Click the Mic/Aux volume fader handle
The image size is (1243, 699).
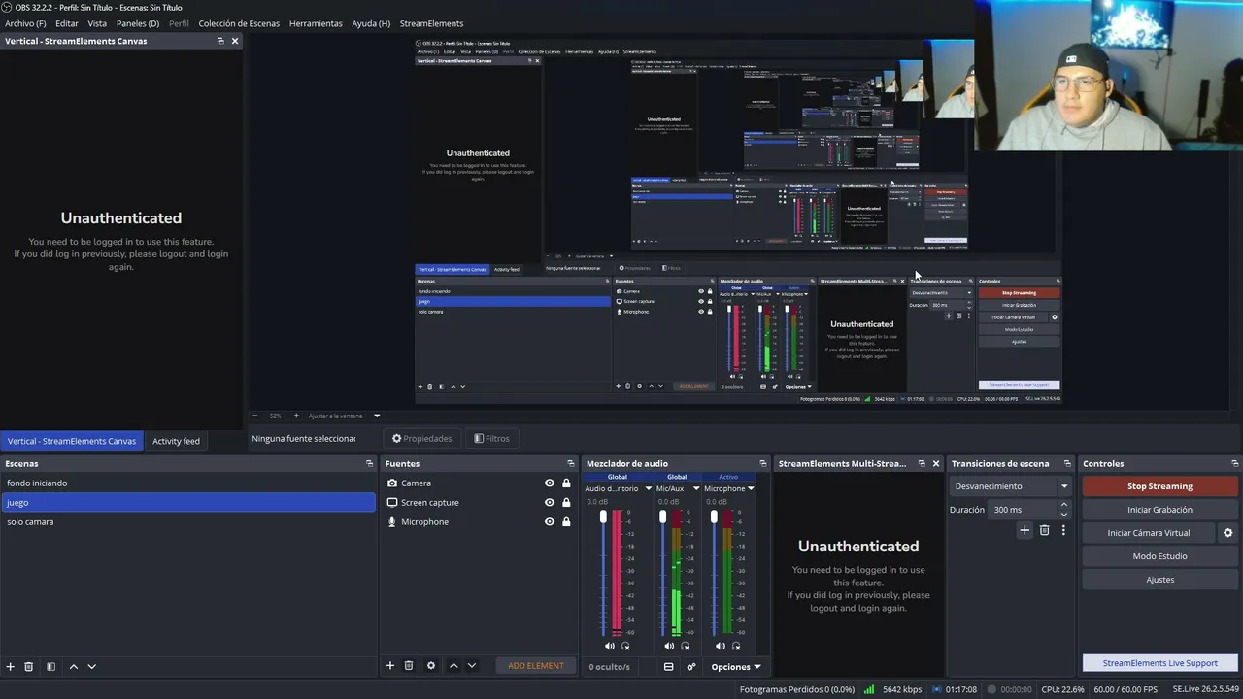662,517
